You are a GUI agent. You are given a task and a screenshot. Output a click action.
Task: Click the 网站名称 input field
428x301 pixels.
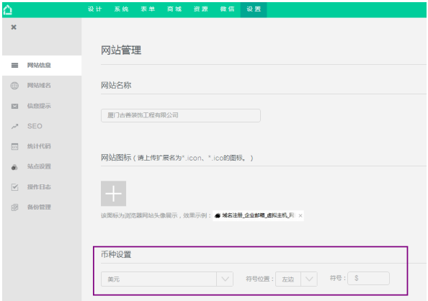click(x=181, y=115)
